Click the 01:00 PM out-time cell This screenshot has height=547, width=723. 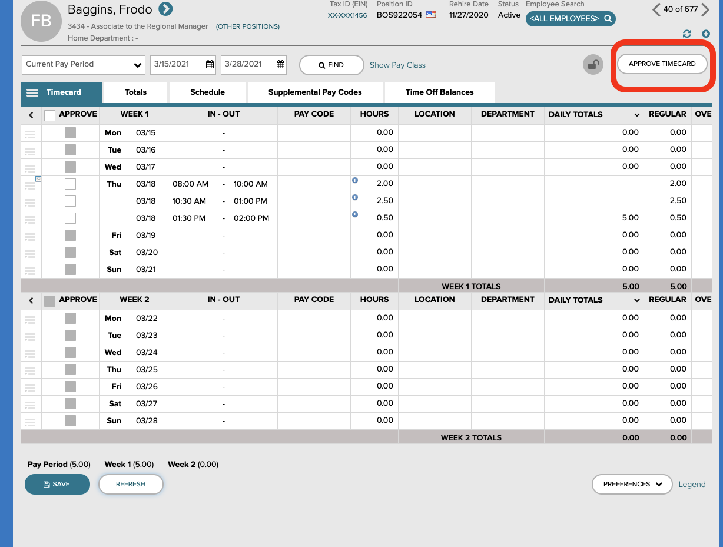coord(250,201)
